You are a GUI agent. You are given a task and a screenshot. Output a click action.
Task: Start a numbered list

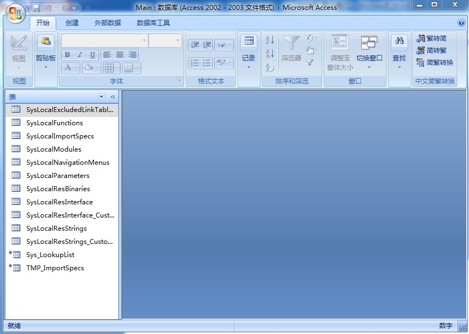click(195, 63)
